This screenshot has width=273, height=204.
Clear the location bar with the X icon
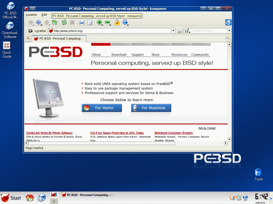[30, 31]
